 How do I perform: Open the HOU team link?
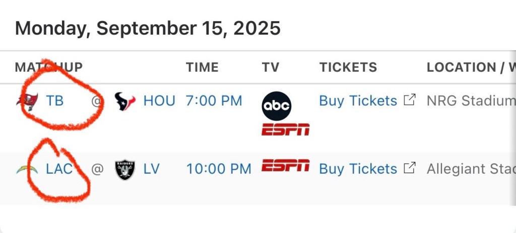pyautogui.click(x=159, y=101)
